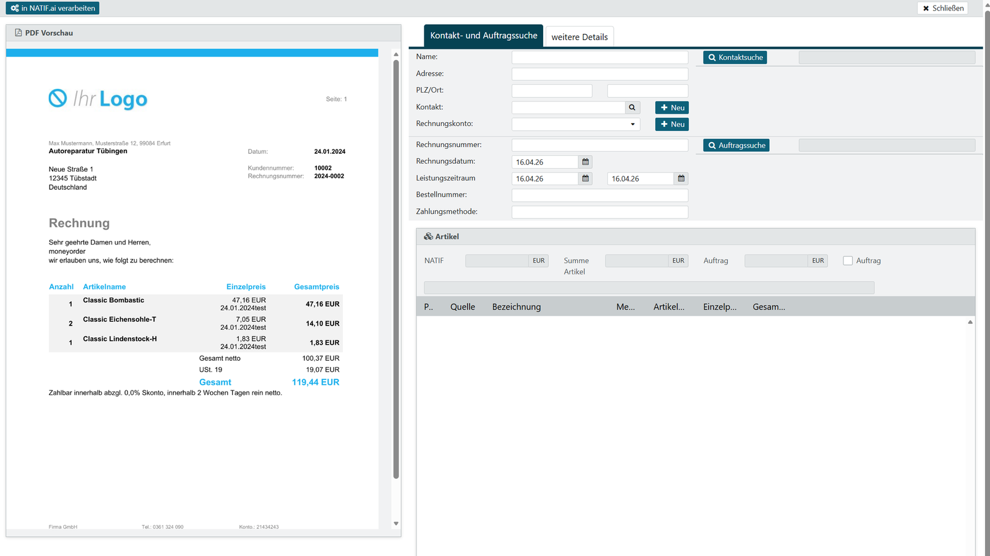The height and width of the screenshot is (556, 990).
Task: Focus the Bestellnummer input field
Action: (600, 195)
